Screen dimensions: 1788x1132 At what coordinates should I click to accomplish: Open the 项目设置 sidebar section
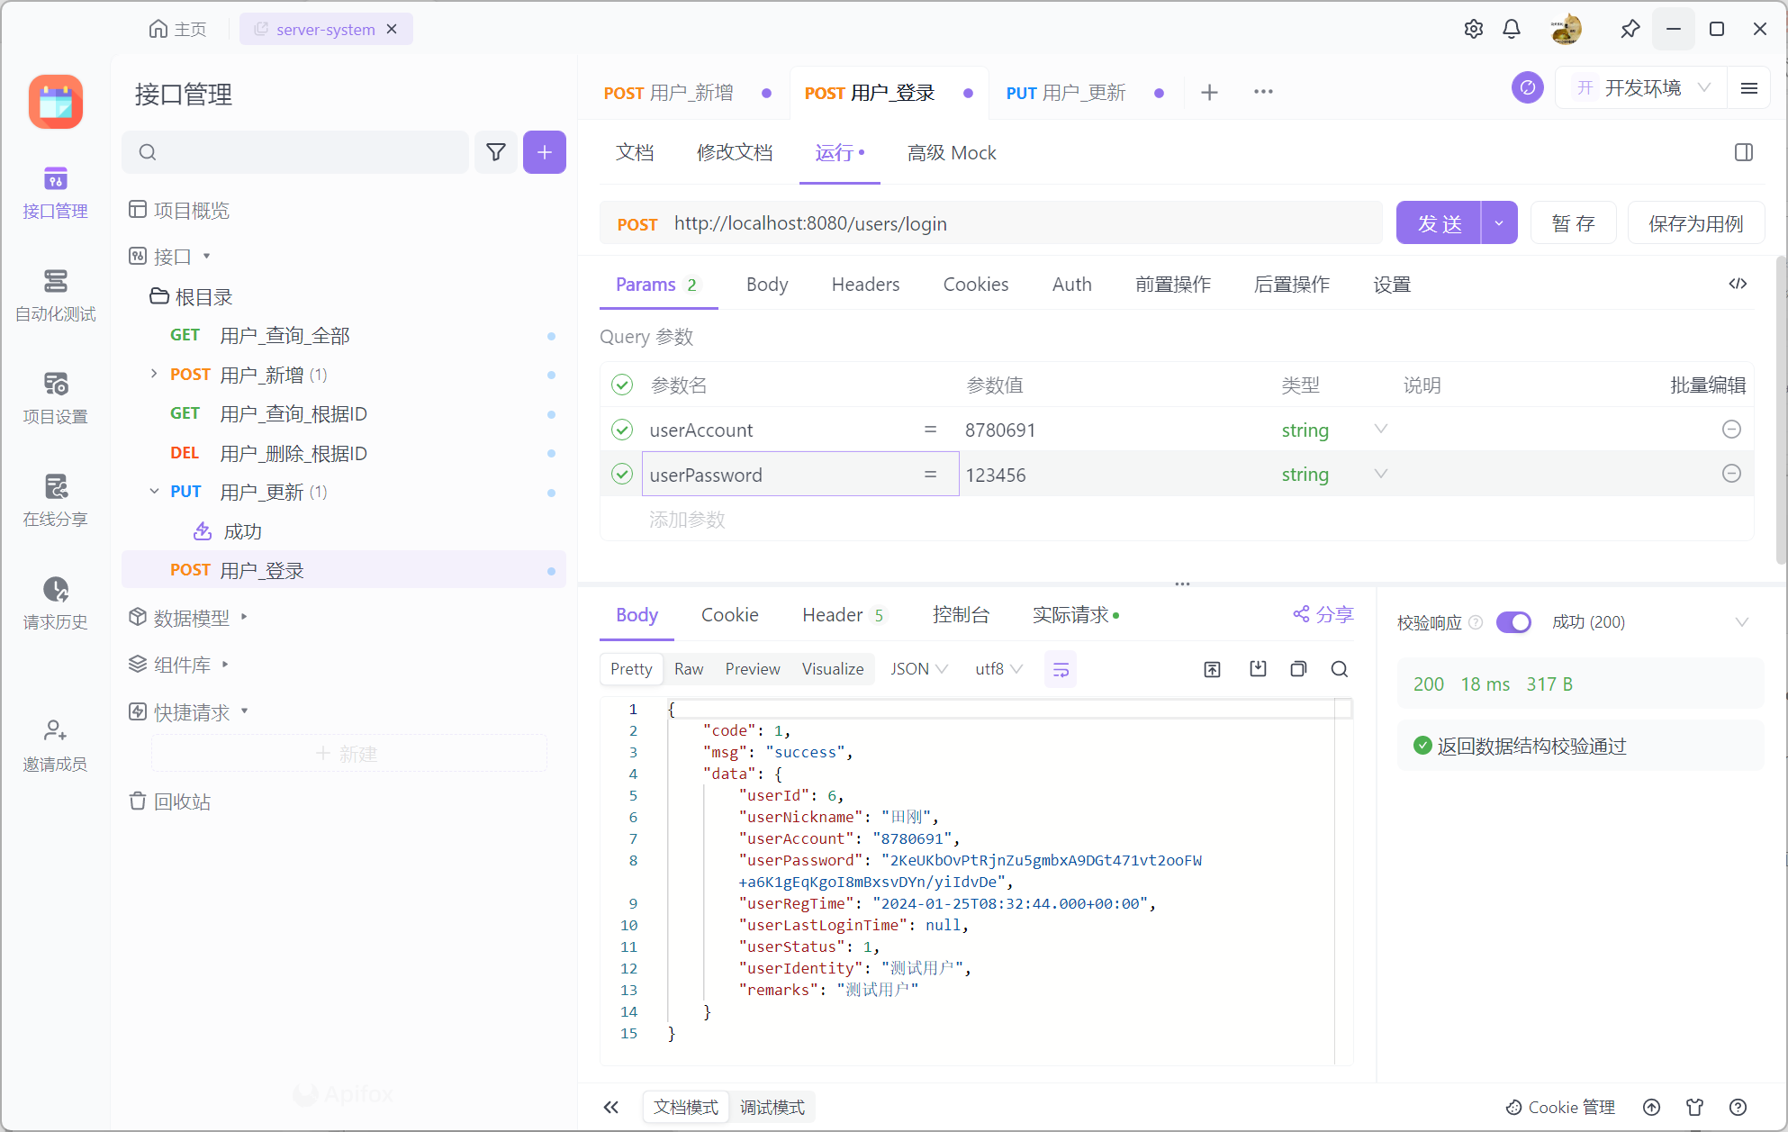click(x=55, y=398)
